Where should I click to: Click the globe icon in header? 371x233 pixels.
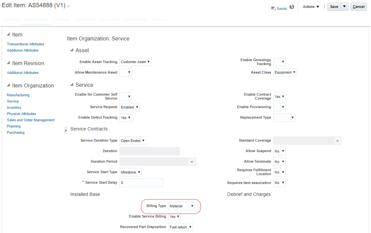292,7
